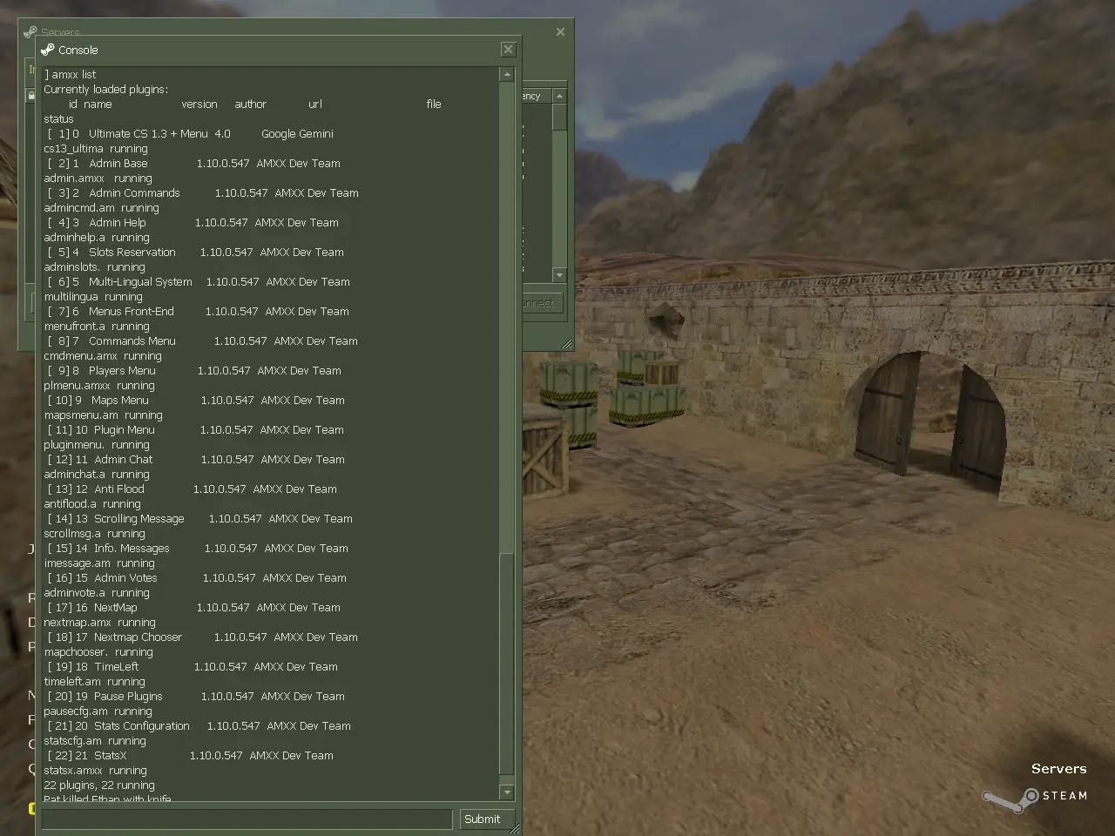Click 'admin.amxx running' line
This screenshot has width=1115, height=836.
[x=98, y=179]
